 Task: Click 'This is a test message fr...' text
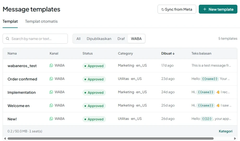[211, 66]
